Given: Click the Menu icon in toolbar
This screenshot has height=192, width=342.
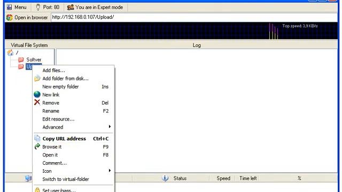Looking at the screenshot, I should point(9,7).
